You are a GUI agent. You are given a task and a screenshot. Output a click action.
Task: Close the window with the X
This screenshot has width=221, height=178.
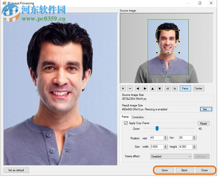(211, 3)
